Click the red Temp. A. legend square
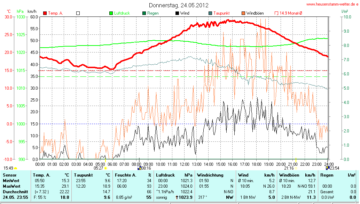Image resolution: width=360 pixels, height=204 pixels. 45,13
